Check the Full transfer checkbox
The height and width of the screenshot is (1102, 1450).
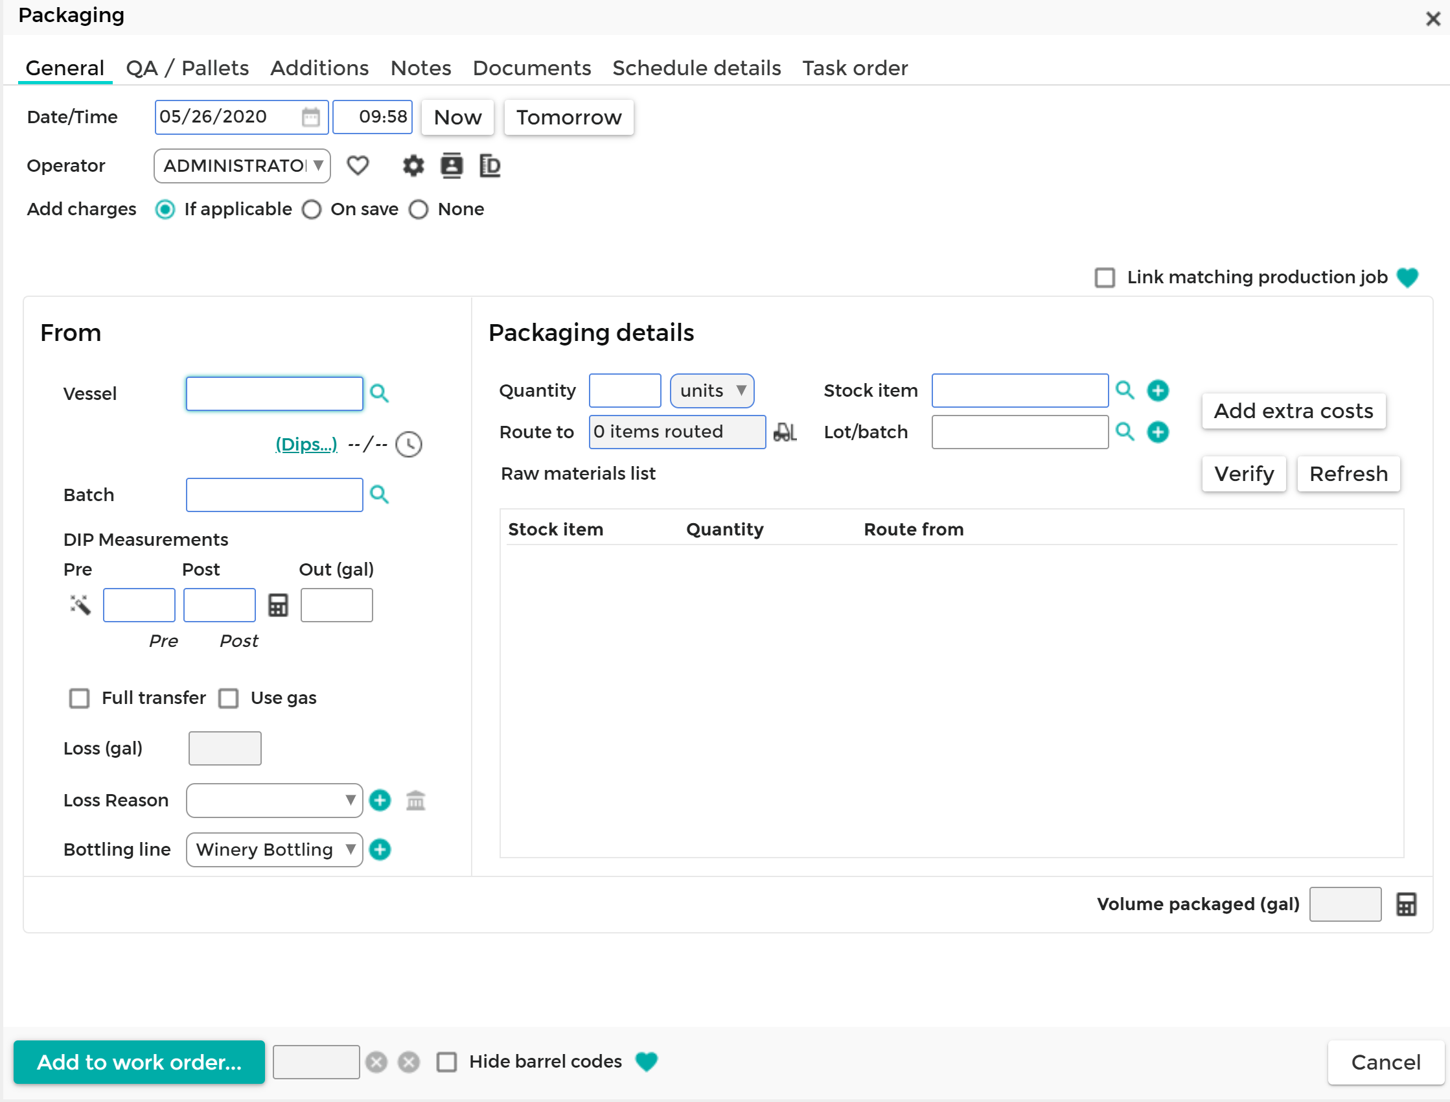point(79,699)
